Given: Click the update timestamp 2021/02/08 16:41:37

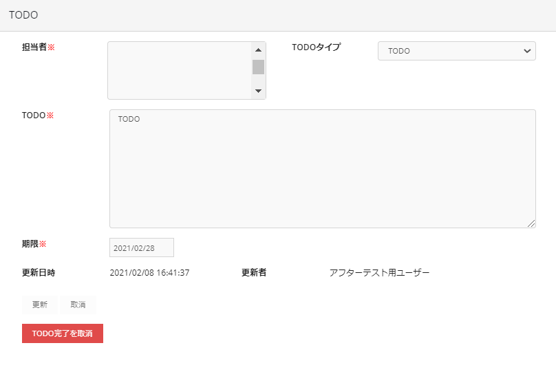Looking at the screenshot, I should coord(149,273).
